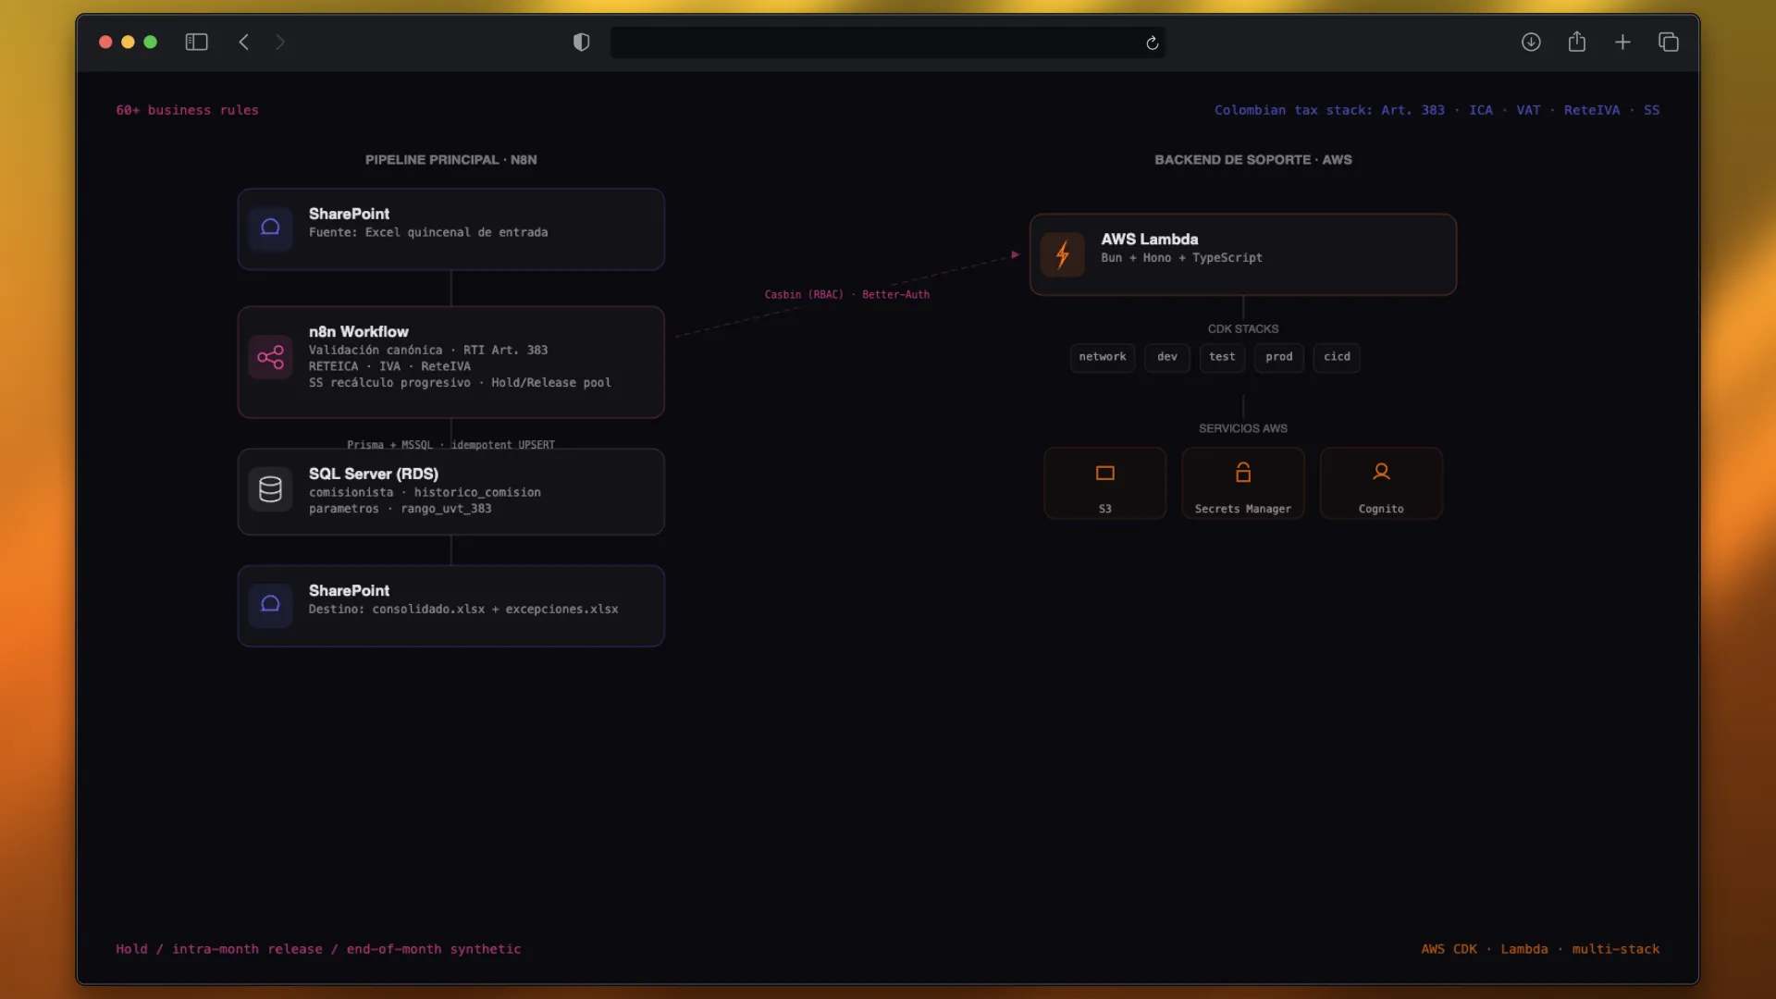Click 'Bun + Hono + TypeScript' subtitle
The image size is (1776, 999).
[1181, 258]
